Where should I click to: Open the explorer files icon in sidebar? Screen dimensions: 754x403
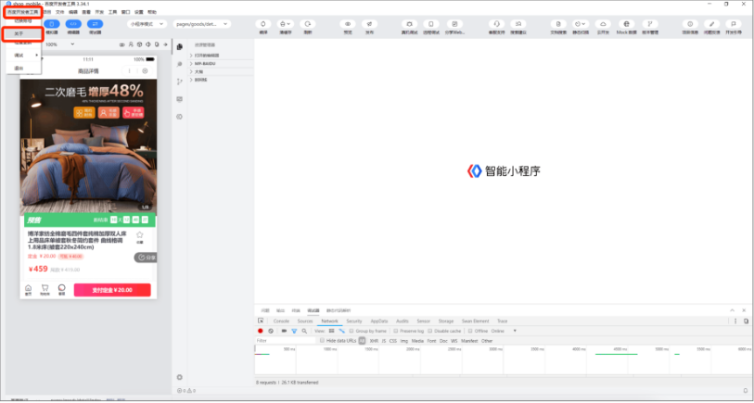pos(180,46)
